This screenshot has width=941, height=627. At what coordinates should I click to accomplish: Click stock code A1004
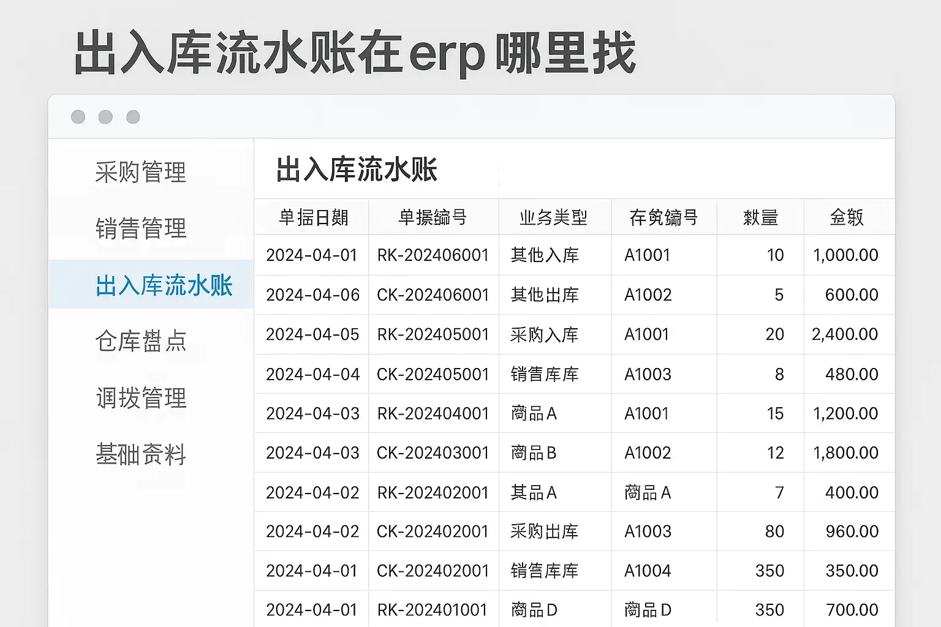click(x=648, y=571)
